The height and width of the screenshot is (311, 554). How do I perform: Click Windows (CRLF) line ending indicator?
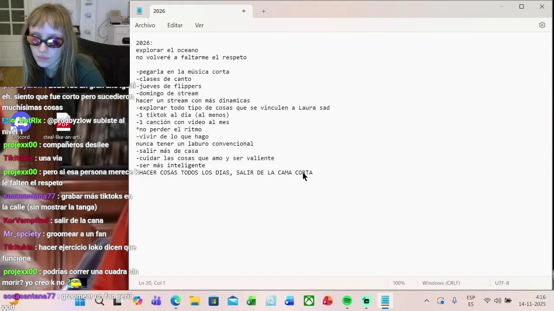[x=441, y=283]
